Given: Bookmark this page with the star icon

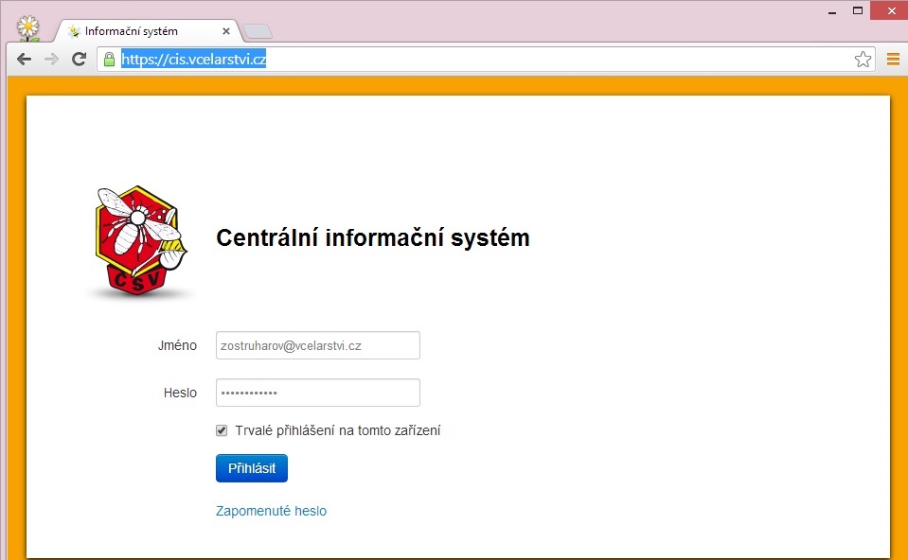Looking at the screenshot, I should pos(863,59).
